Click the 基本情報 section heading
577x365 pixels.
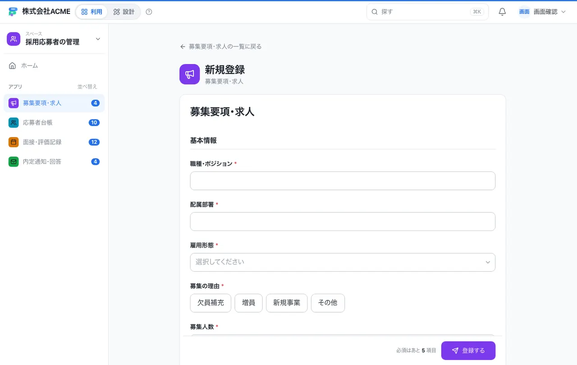(x=203, y=141)
